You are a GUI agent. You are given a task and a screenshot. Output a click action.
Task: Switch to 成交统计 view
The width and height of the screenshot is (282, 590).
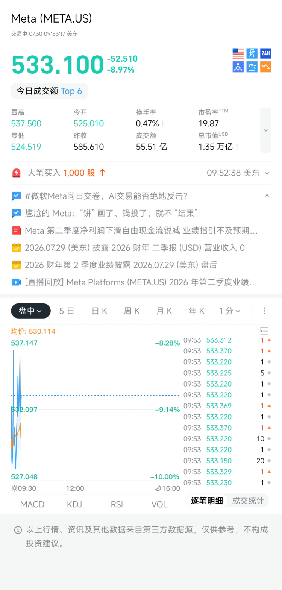(248, 501)
